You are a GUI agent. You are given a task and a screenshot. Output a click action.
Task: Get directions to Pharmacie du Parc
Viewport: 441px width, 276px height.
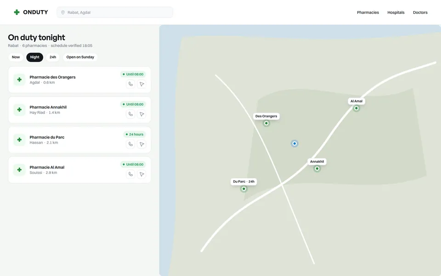pos(142,144)
